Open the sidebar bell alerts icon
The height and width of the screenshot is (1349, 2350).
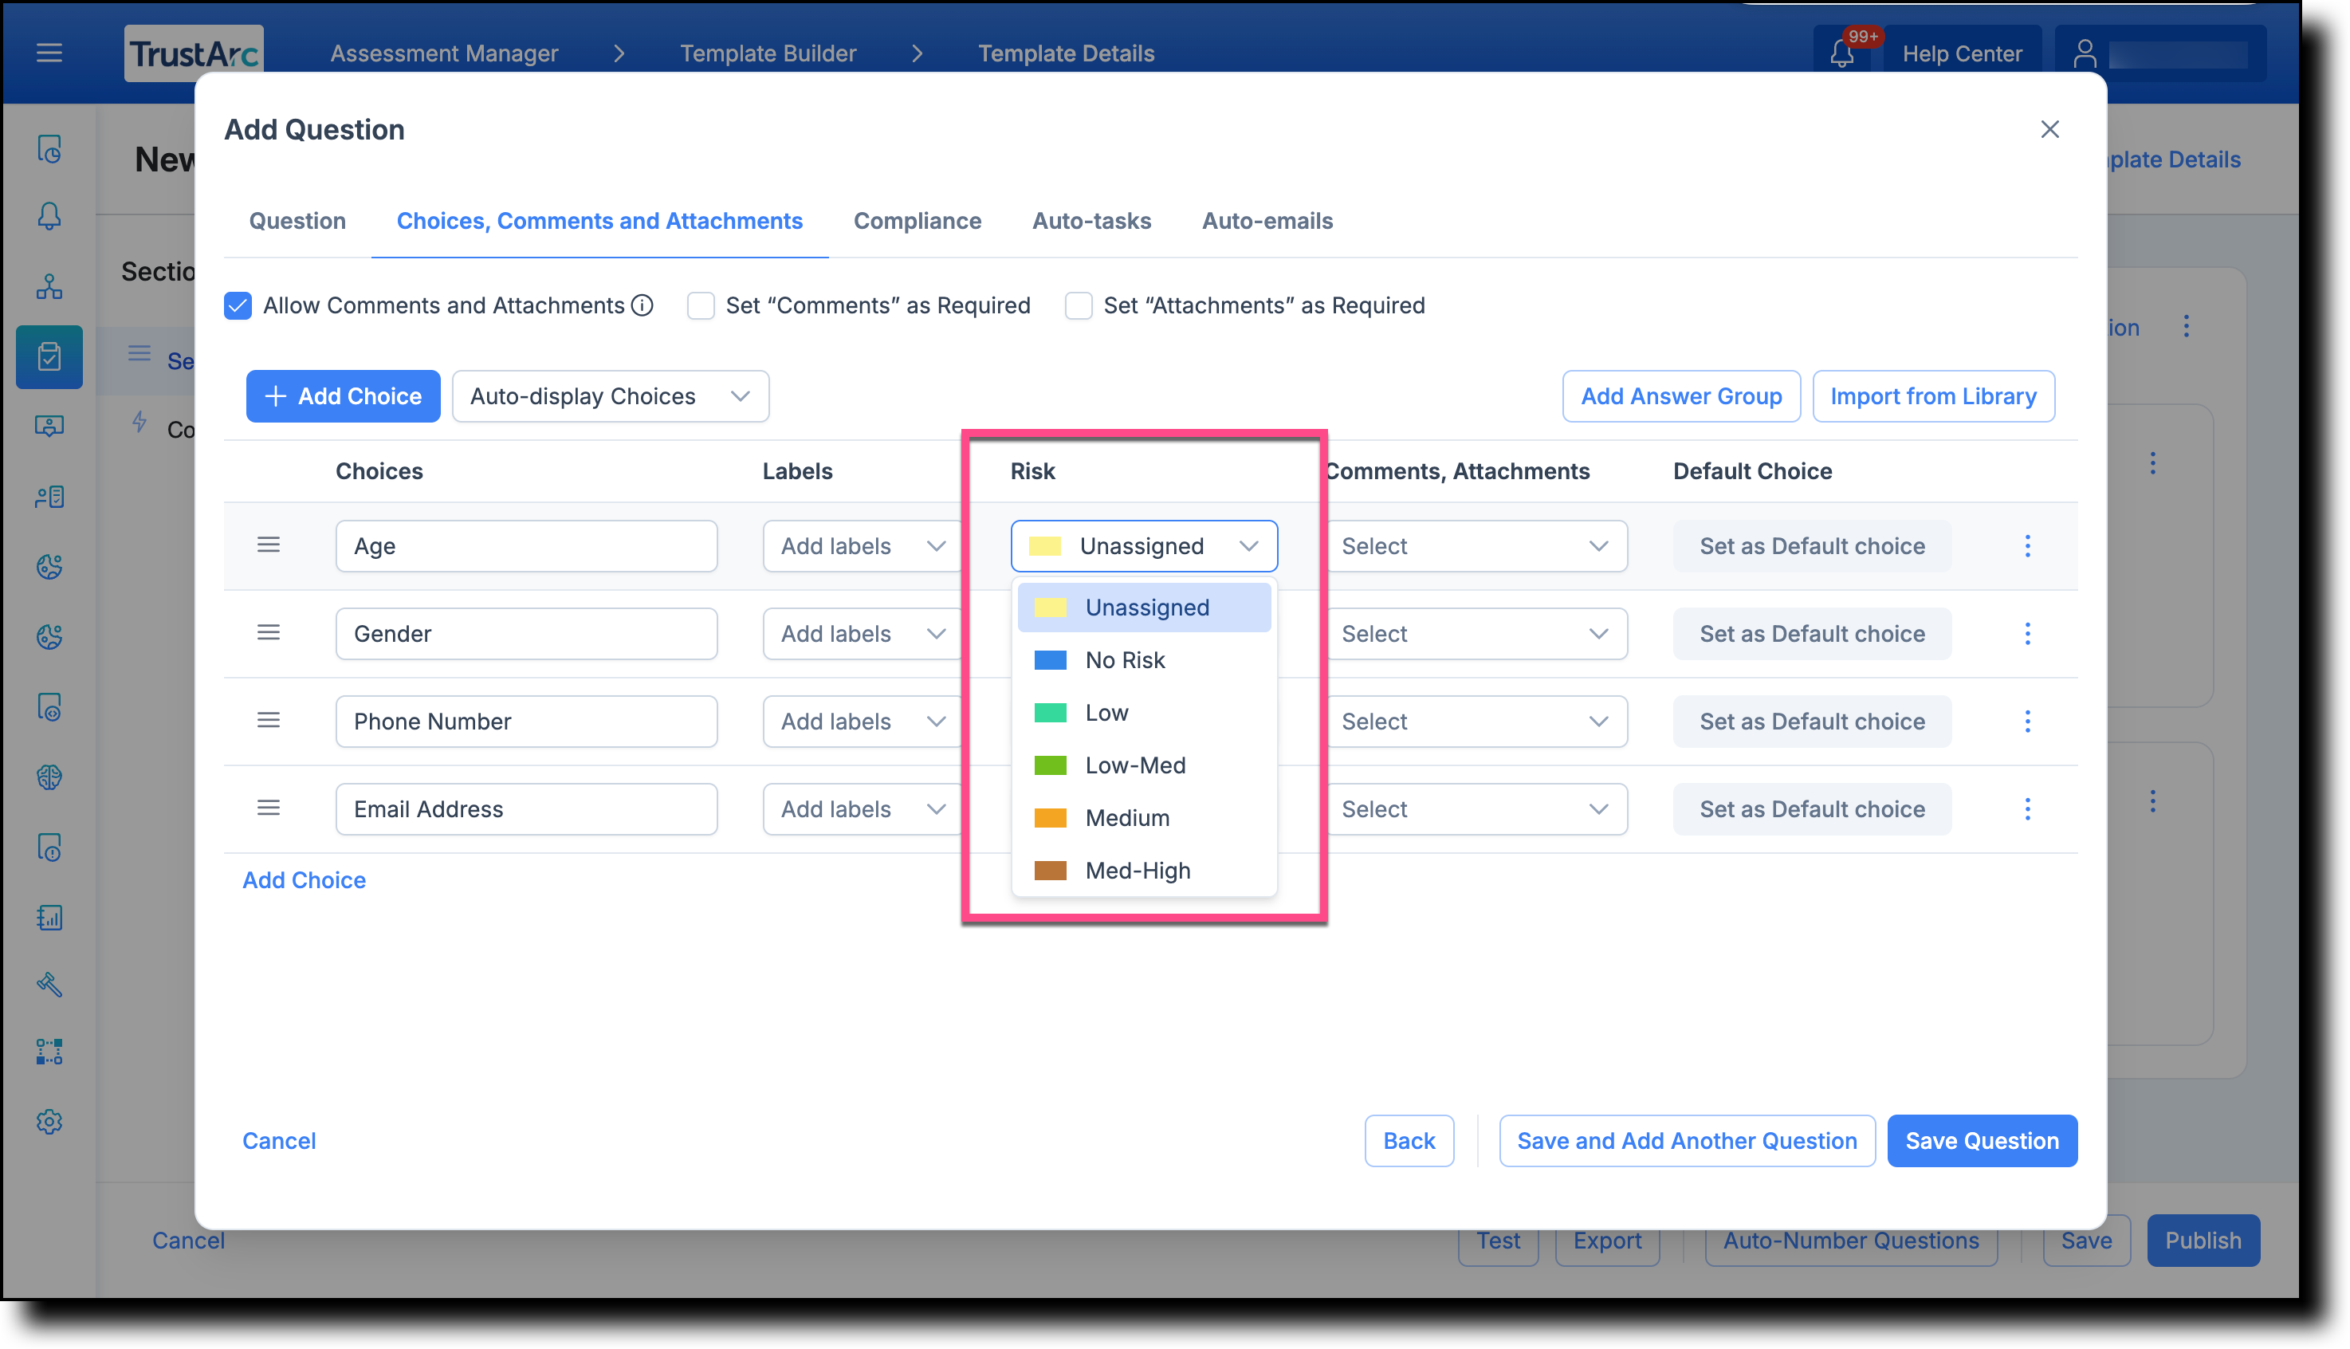(x=49, y=216)
